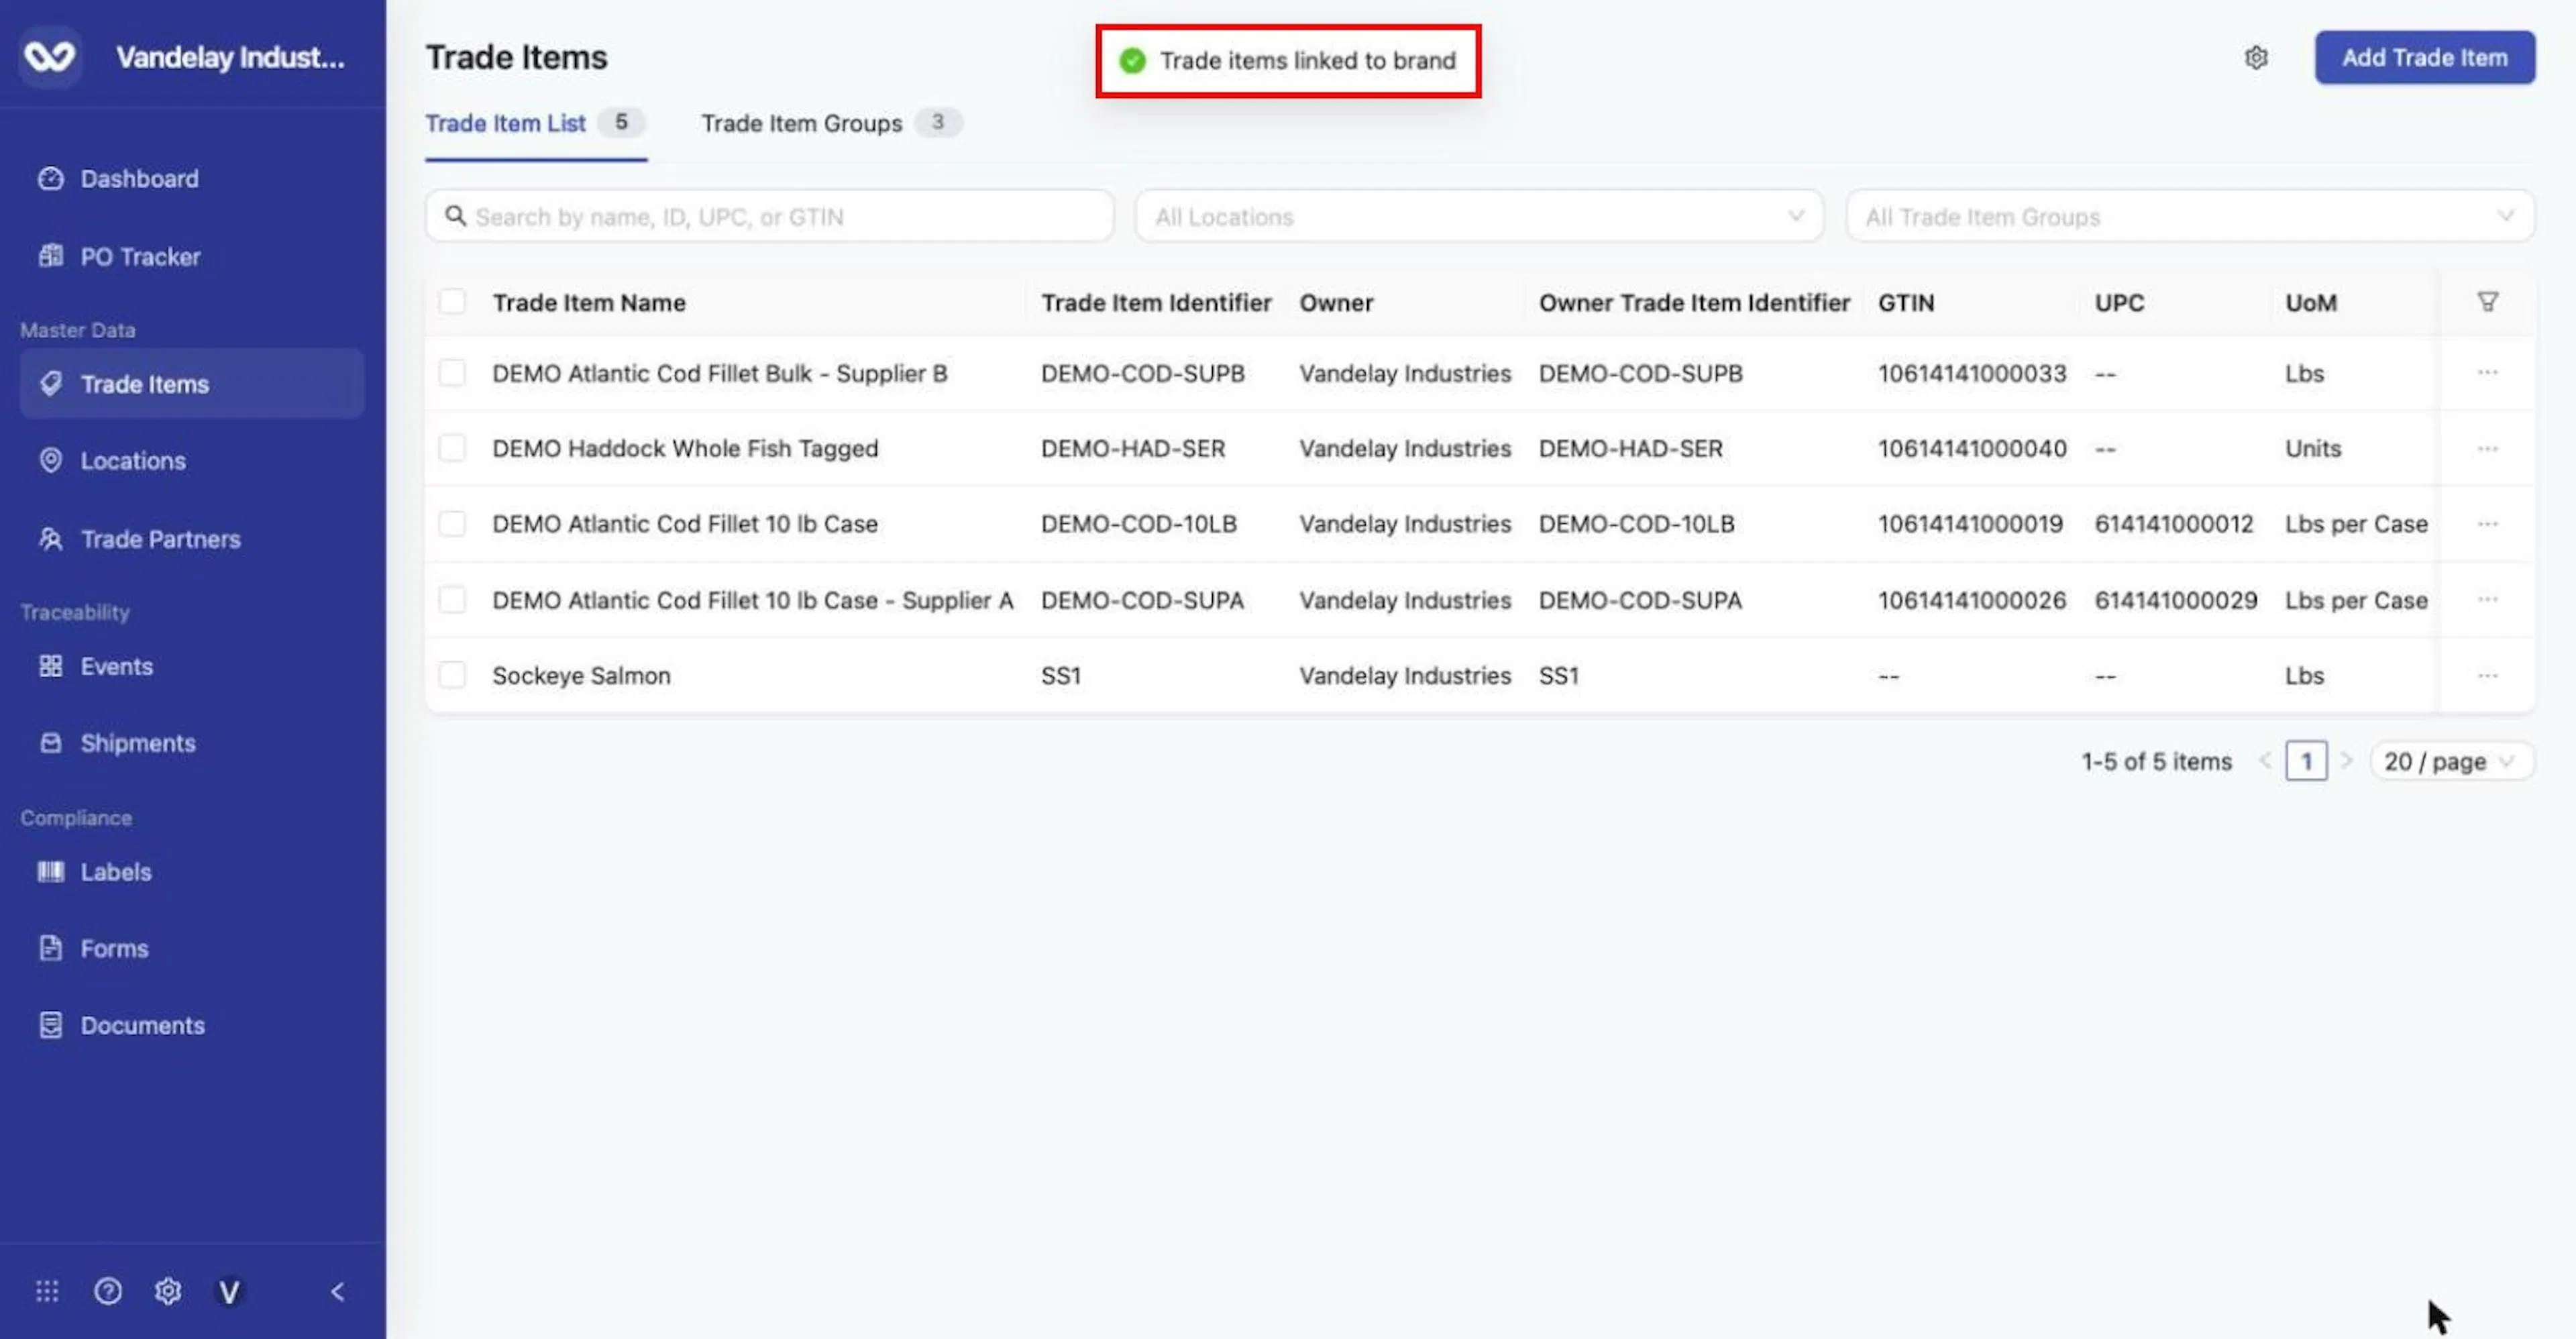
Task: Expand the All Locations dropdown
Action: pyautogui.click(x=1479, y=216)
